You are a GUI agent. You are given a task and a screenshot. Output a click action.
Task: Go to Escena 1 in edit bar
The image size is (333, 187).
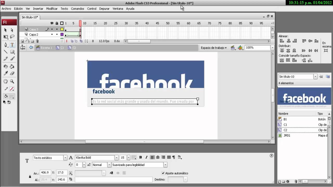pyautogui.click(x=44, y=48)
